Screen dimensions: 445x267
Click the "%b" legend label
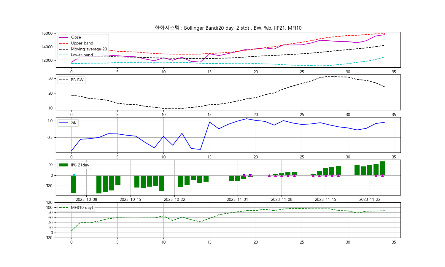74,123
